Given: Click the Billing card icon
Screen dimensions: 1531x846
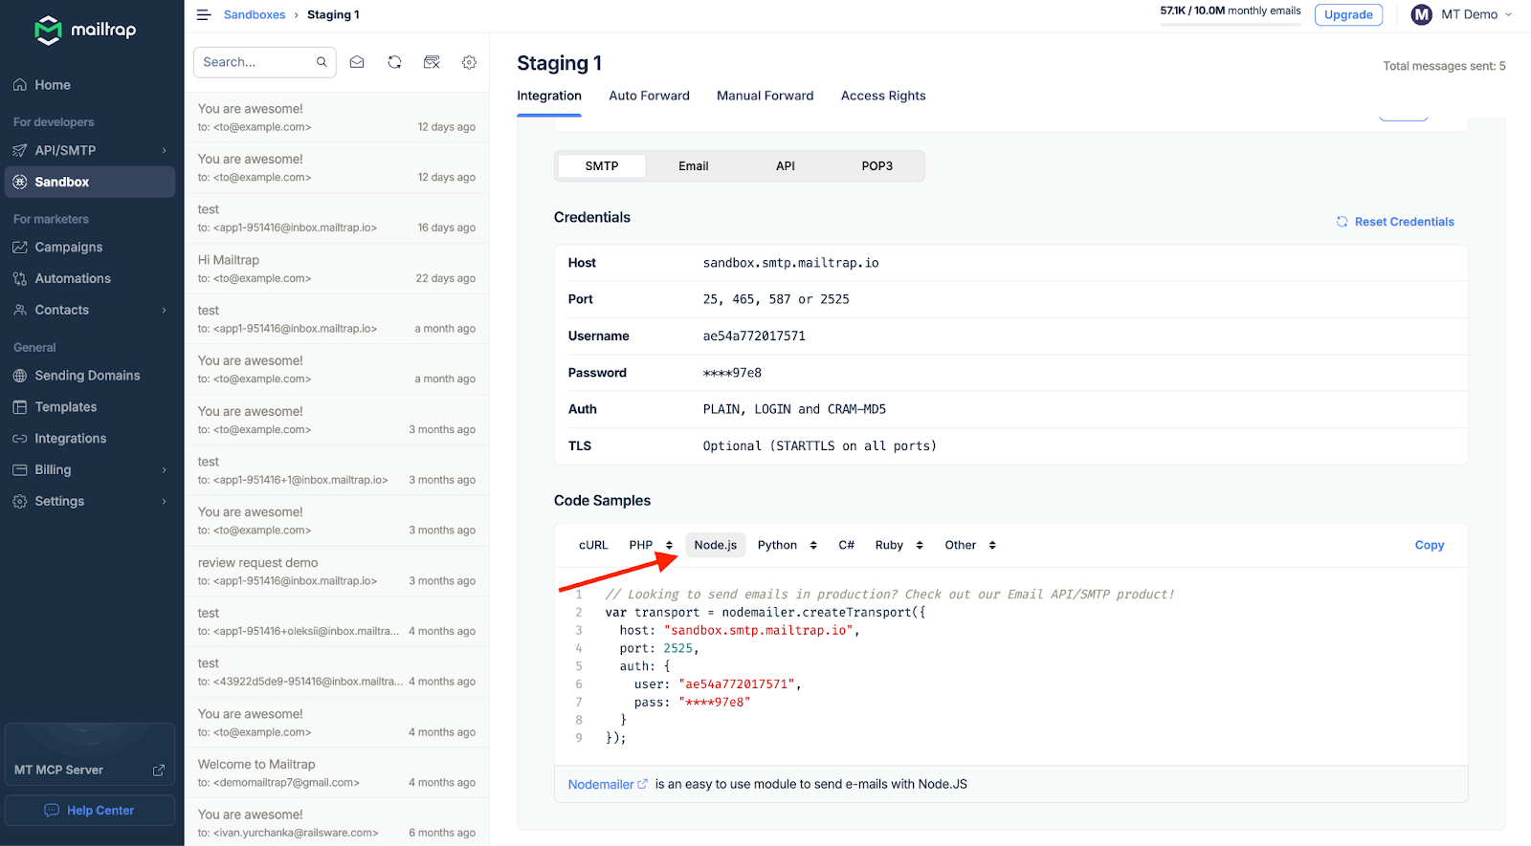Looking at the screenshot, I should (20, 469).
